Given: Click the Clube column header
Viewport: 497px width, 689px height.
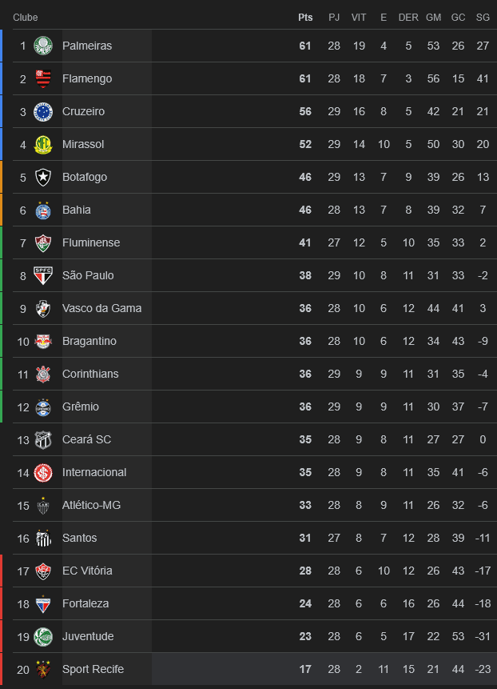Looking at the screenshot, I should (26, 18).
